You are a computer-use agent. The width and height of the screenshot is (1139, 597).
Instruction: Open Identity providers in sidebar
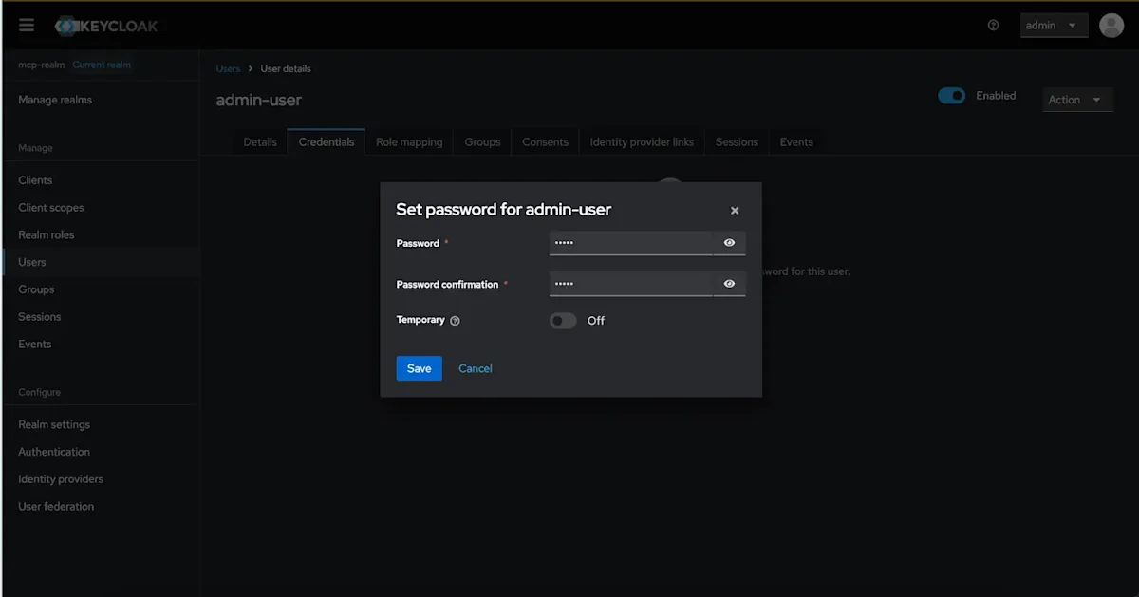point(100,479)
